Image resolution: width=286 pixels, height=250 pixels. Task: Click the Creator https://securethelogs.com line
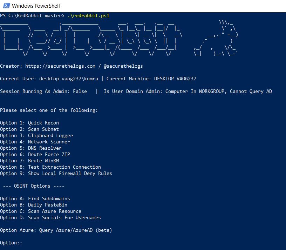point(71,66)
